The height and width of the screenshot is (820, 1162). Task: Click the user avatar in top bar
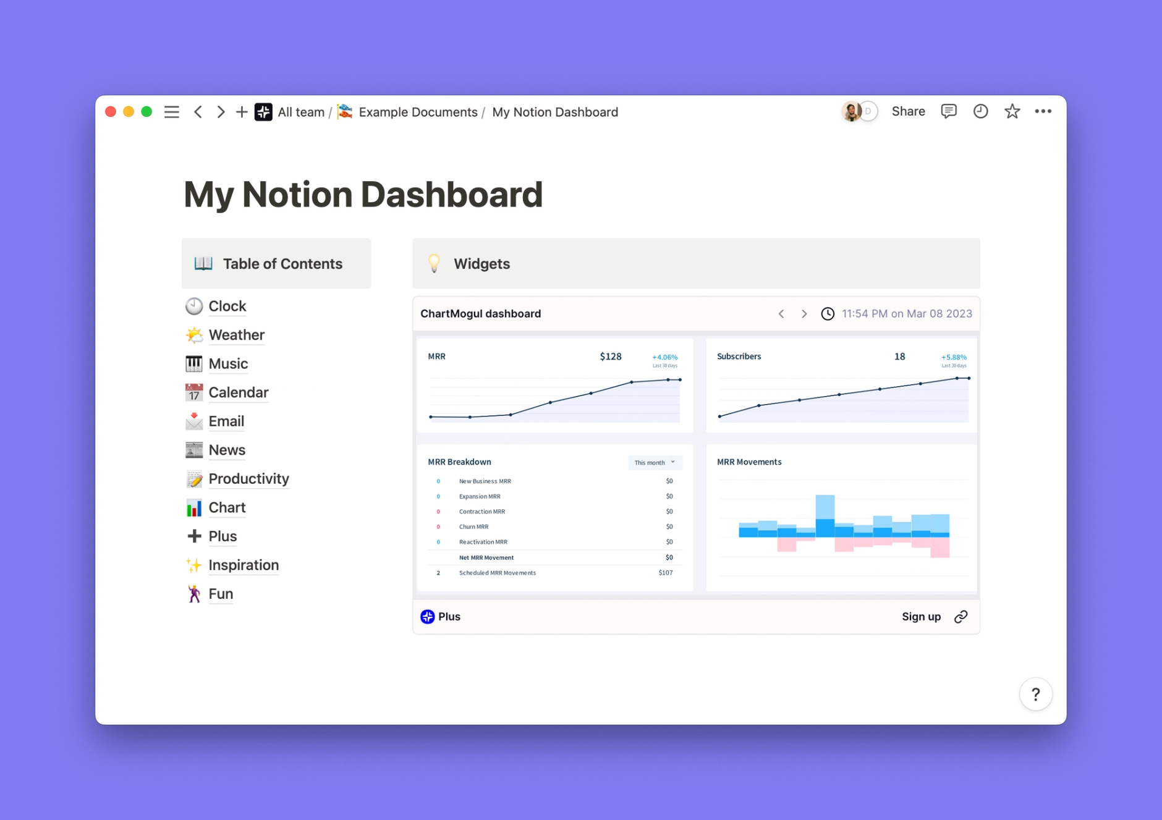pos(852,111)
